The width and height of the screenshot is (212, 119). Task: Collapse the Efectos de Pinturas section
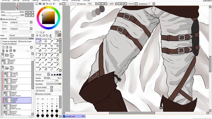pyautogui.click(x=1, y=19)
